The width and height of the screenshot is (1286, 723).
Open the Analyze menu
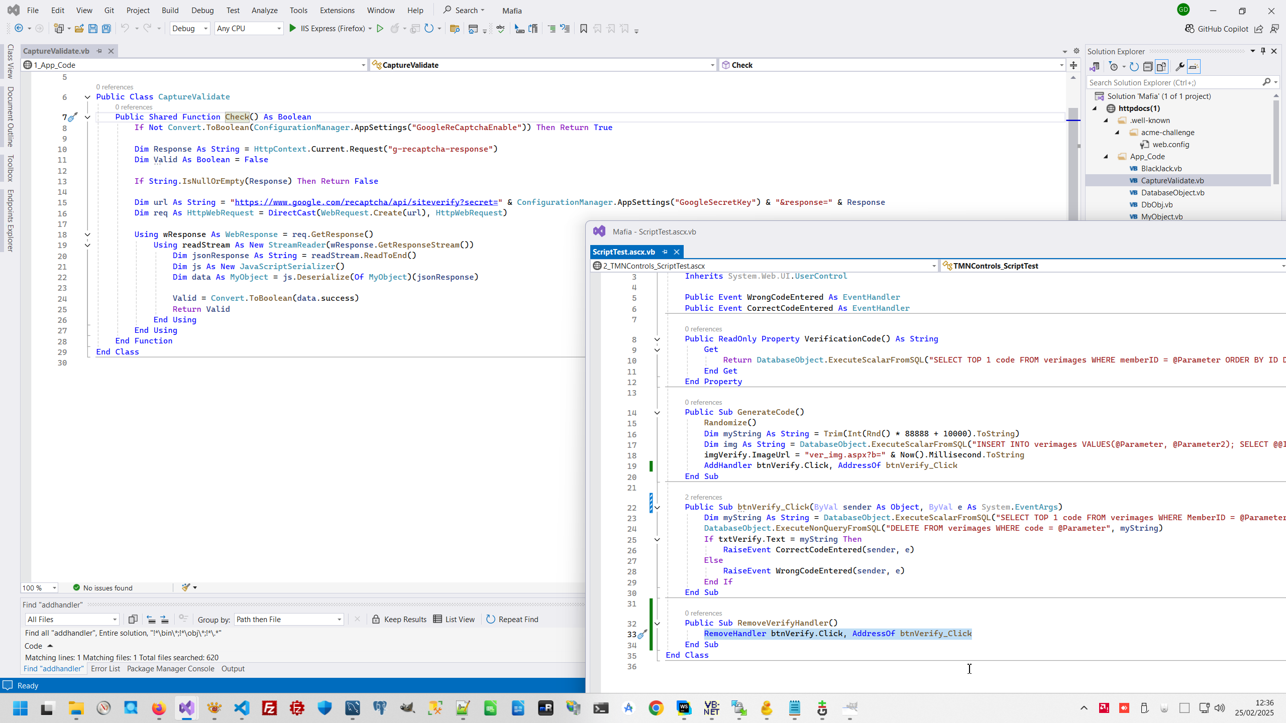click(264, 10)
